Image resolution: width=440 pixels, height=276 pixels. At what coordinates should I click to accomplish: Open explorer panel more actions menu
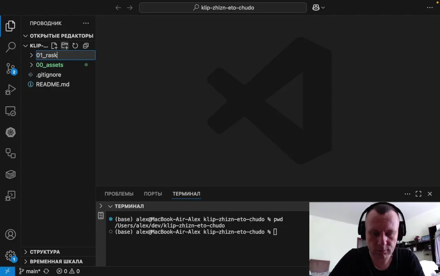[x=86, y=23]
